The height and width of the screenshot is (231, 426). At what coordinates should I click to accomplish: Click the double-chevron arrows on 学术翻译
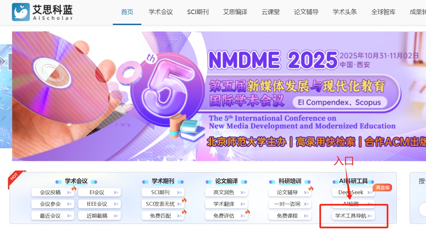click(x=244, y=204)
